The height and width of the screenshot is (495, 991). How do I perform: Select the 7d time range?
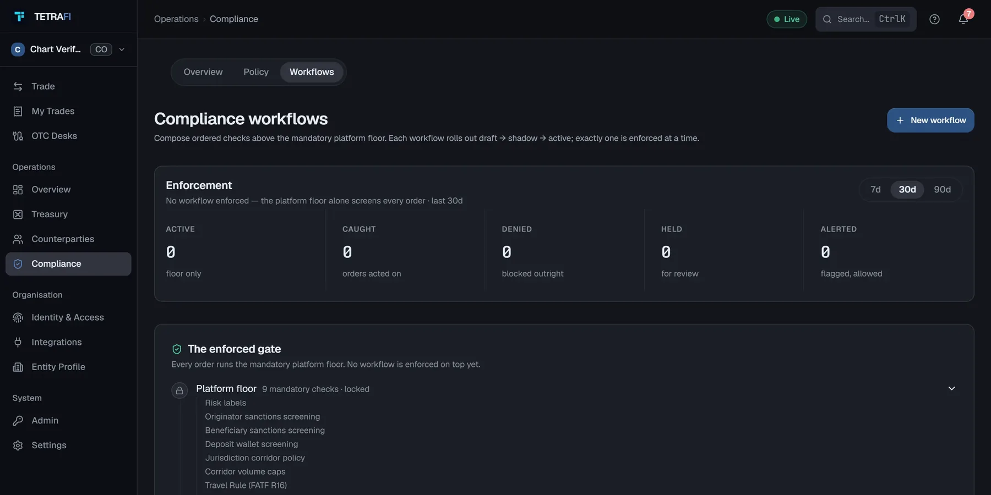coord(875,190)
